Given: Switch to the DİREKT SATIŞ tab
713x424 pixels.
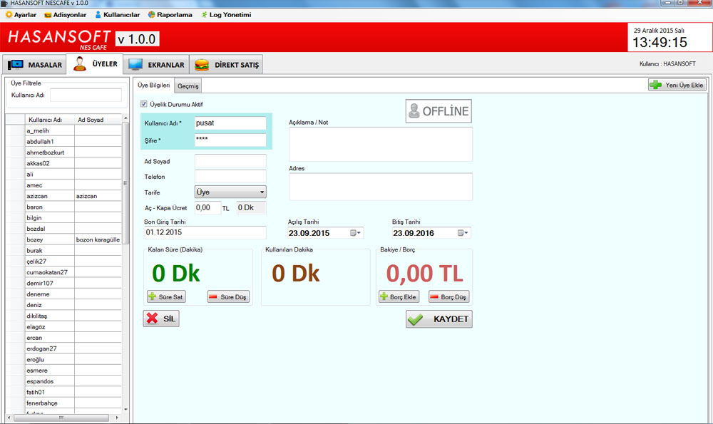Looking at the screenshot, I should 227,65.
